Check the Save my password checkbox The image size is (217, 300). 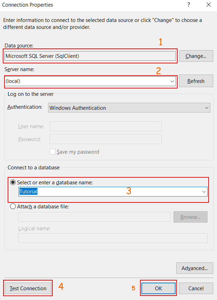pyautogui.click(x=53, y=152)
